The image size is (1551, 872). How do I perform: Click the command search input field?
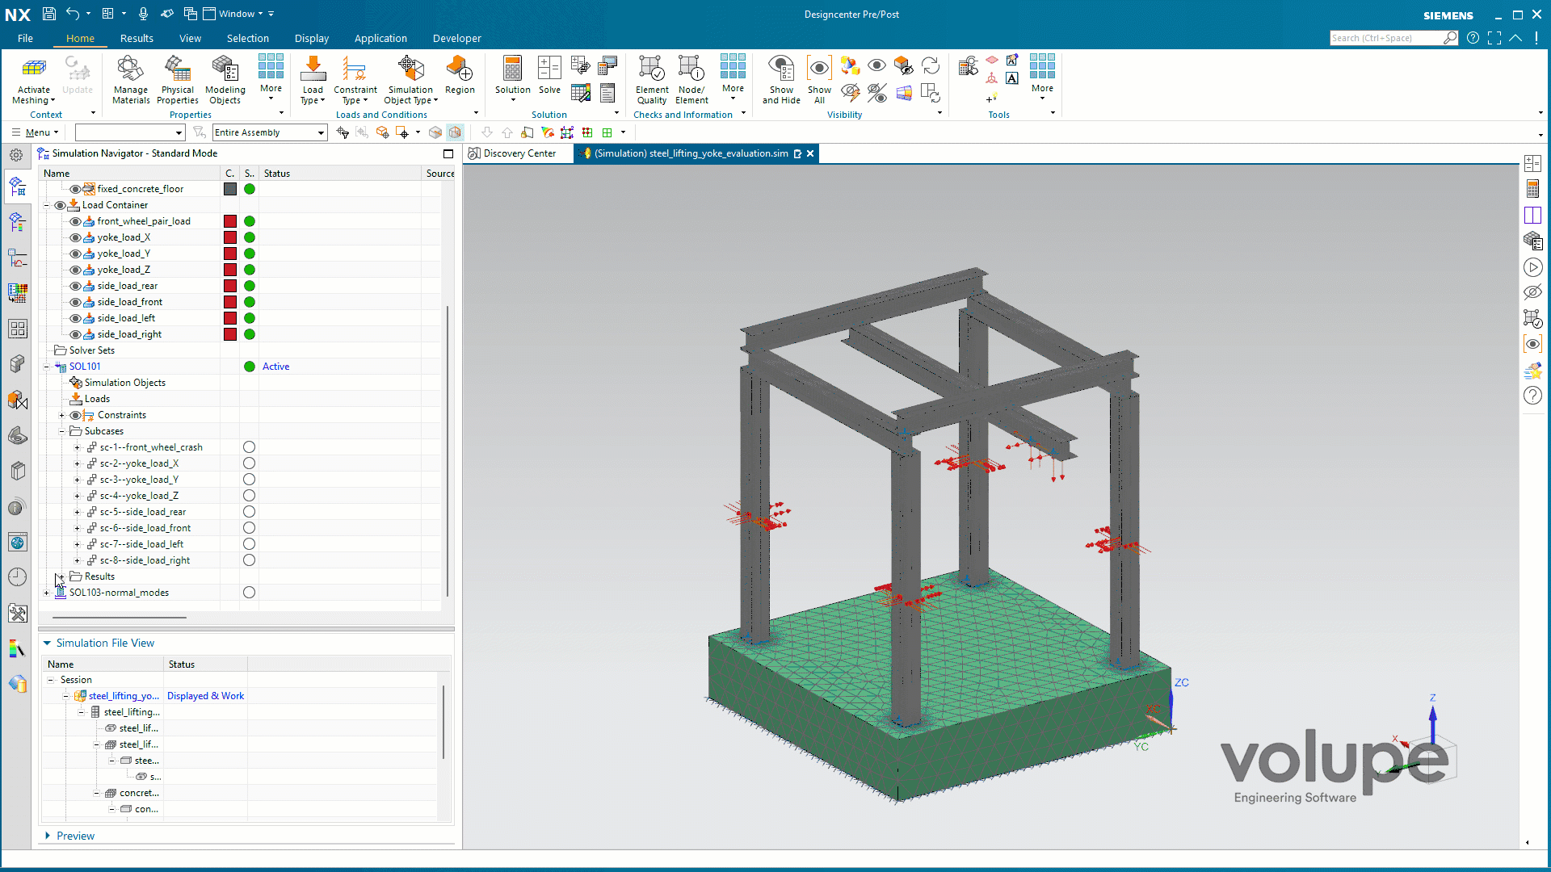1386,38
